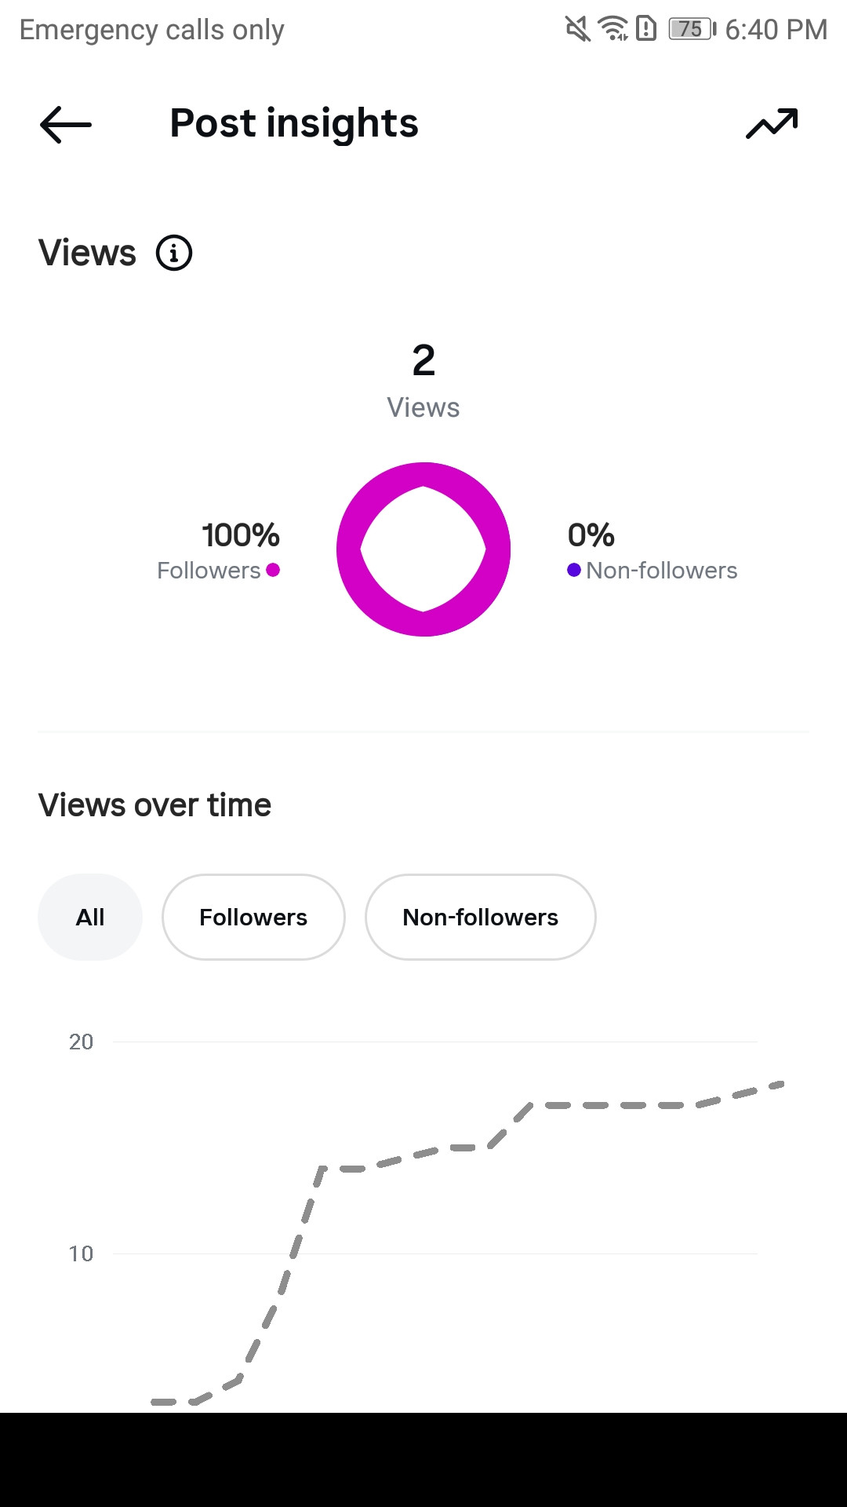Image resolution: width=847 pixels, height=1507 pixels.
Task: Select the Non-followers filter chip
Action: pos(481,917)
